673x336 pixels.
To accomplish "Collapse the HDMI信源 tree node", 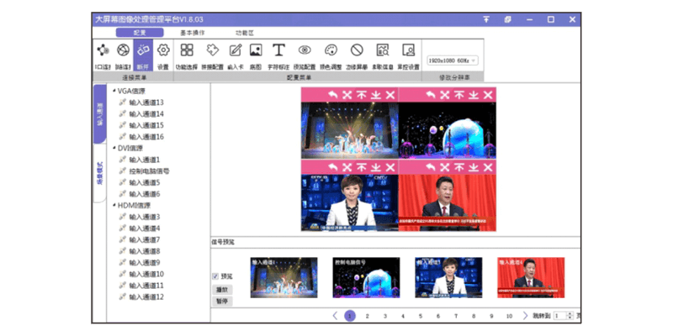I will coord(114,205).
